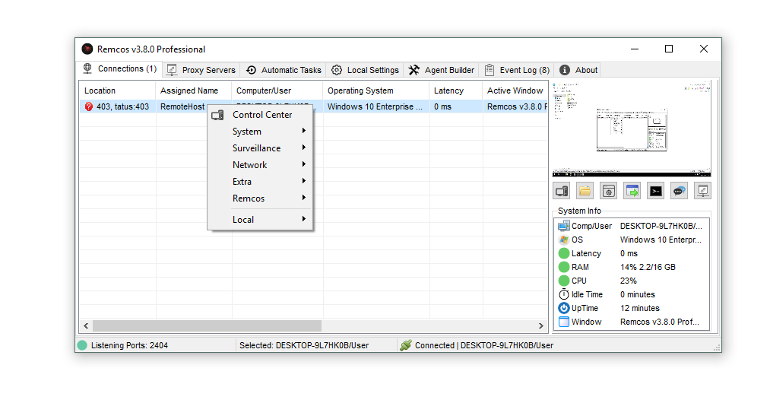770x400 pixels.
Task: Open the yellow folder file manager icon
Action: coord(585,191)
